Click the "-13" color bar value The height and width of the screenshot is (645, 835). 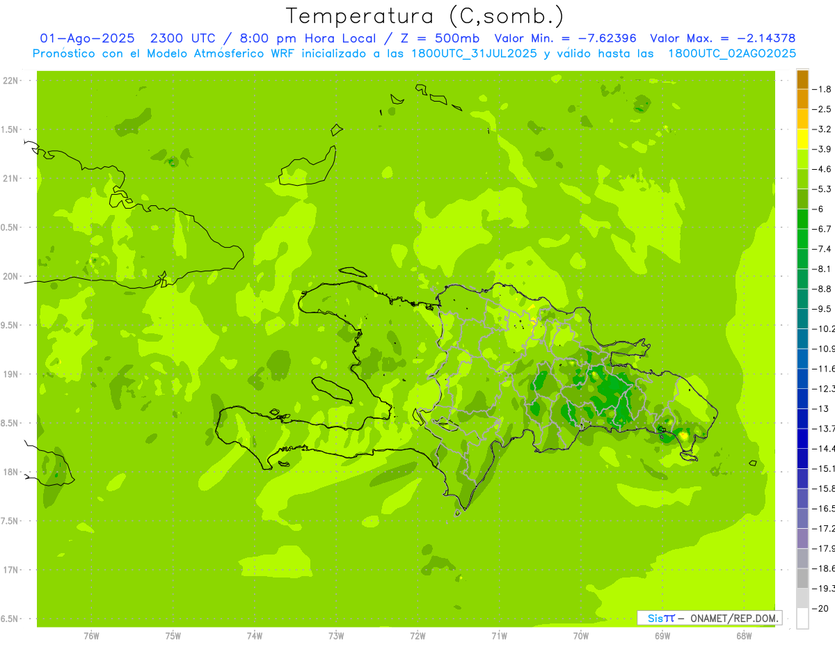[x=822, y=409]
